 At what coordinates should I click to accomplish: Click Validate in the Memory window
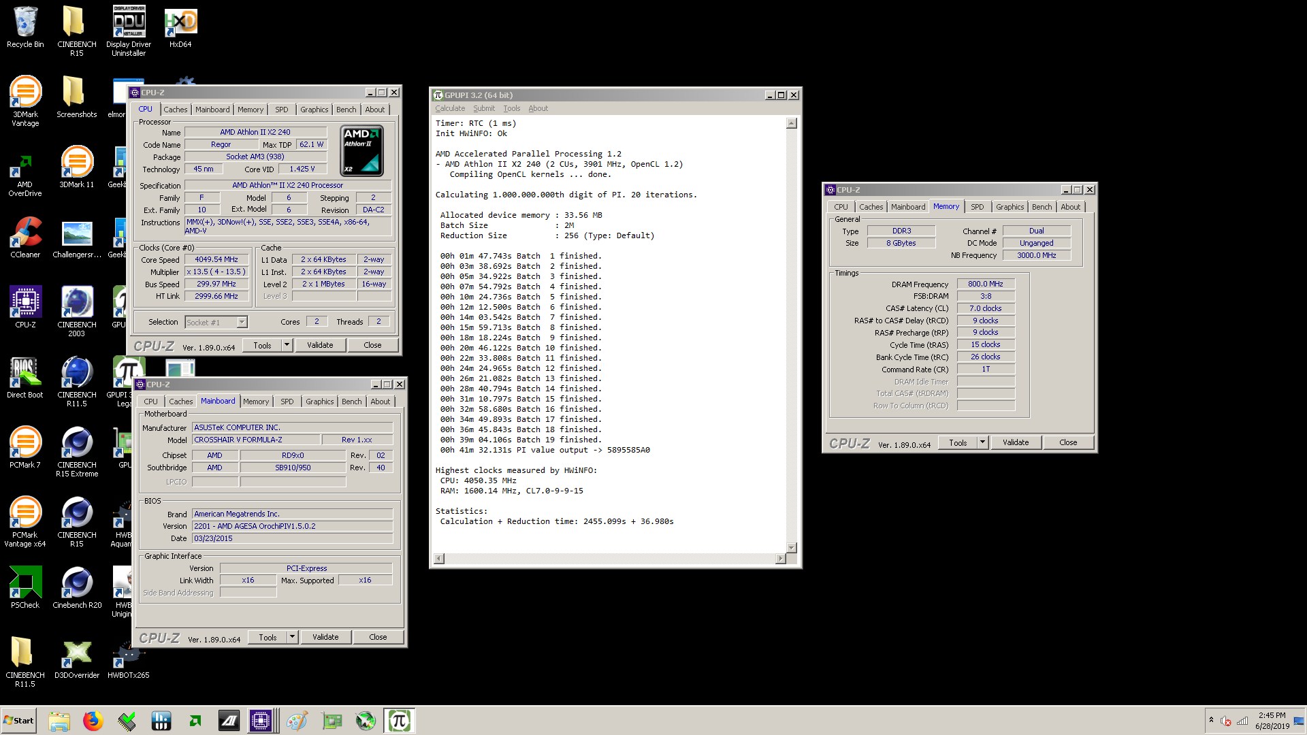click(x=1016, y=442)
